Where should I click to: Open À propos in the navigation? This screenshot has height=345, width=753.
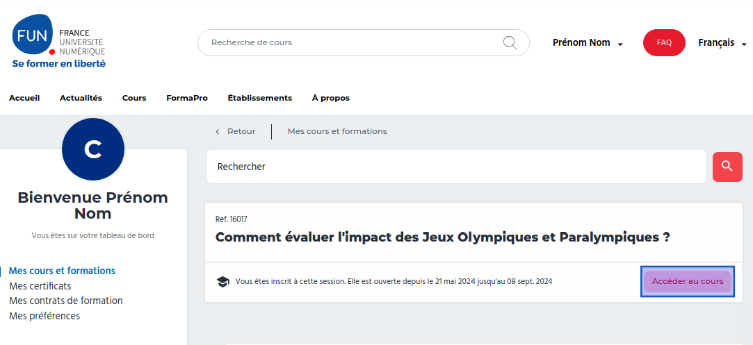[331, 98]
